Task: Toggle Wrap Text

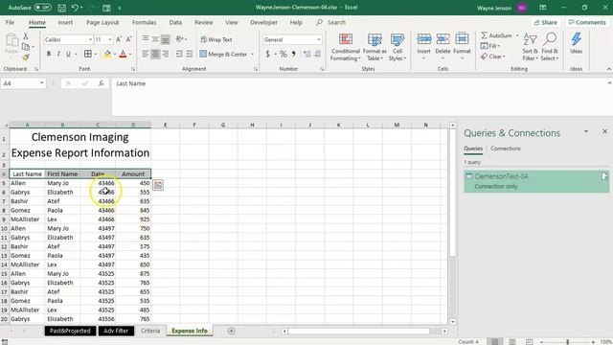Action: coord(216,39)
